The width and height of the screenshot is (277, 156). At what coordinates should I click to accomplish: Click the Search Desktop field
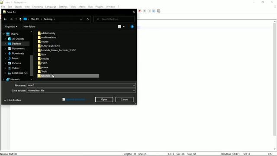(x=114, y=19)
